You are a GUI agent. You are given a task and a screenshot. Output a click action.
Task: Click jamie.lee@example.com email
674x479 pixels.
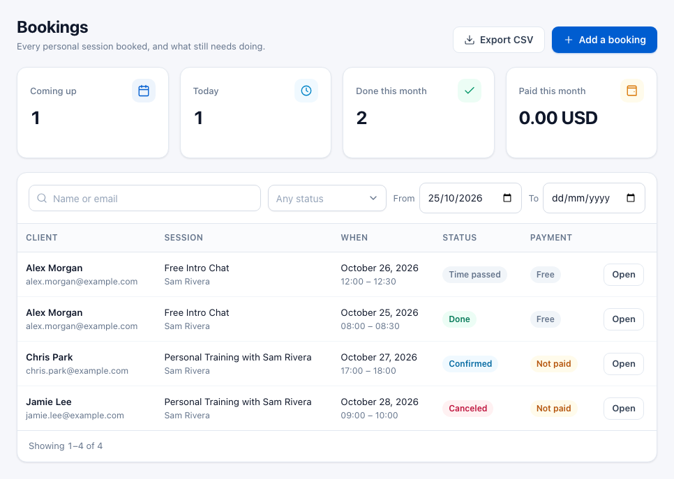point(75,416)
